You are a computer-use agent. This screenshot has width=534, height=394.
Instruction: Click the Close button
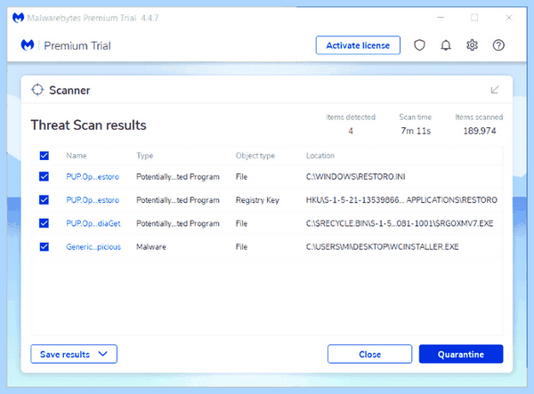[x=370, y=354]
